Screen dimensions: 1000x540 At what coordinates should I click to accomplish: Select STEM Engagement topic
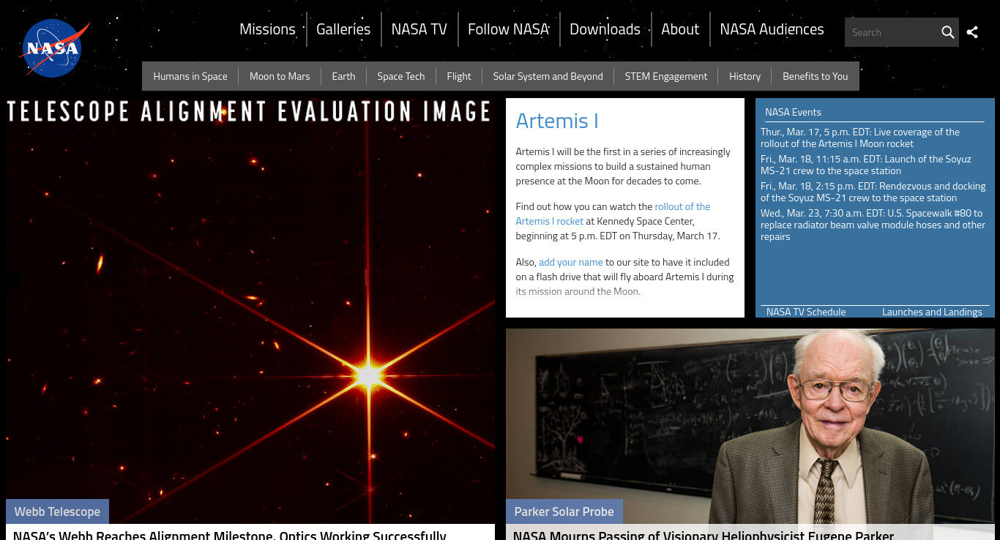click(666, 76)
